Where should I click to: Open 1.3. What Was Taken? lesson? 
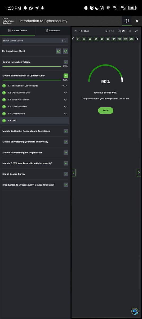pos(35,100)
